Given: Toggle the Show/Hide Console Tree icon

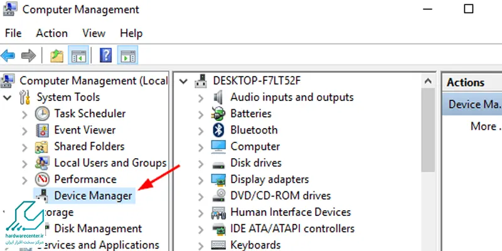Looking at the screenshot, I should [x=78, y=56].
